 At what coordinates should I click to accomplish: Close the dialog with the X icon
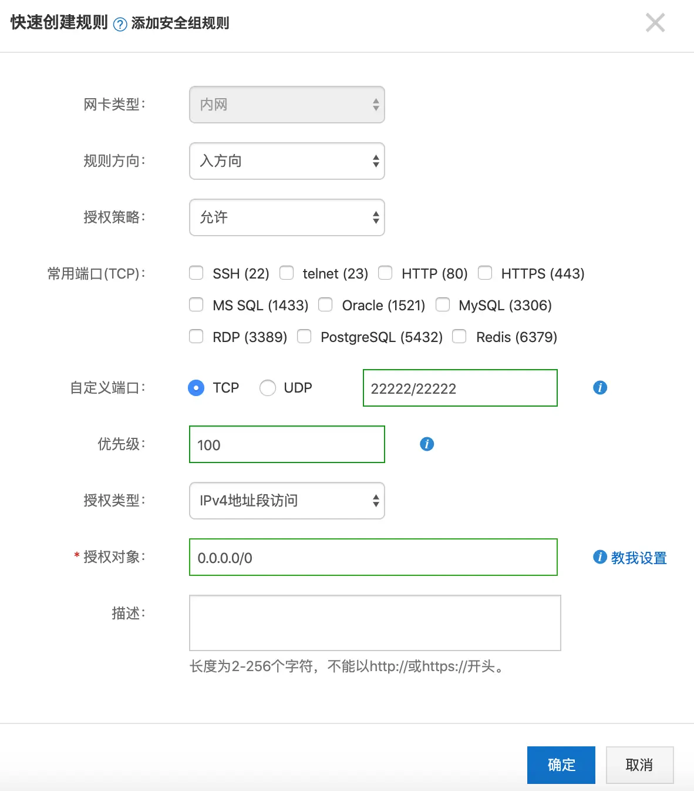[x=655, y=23]
